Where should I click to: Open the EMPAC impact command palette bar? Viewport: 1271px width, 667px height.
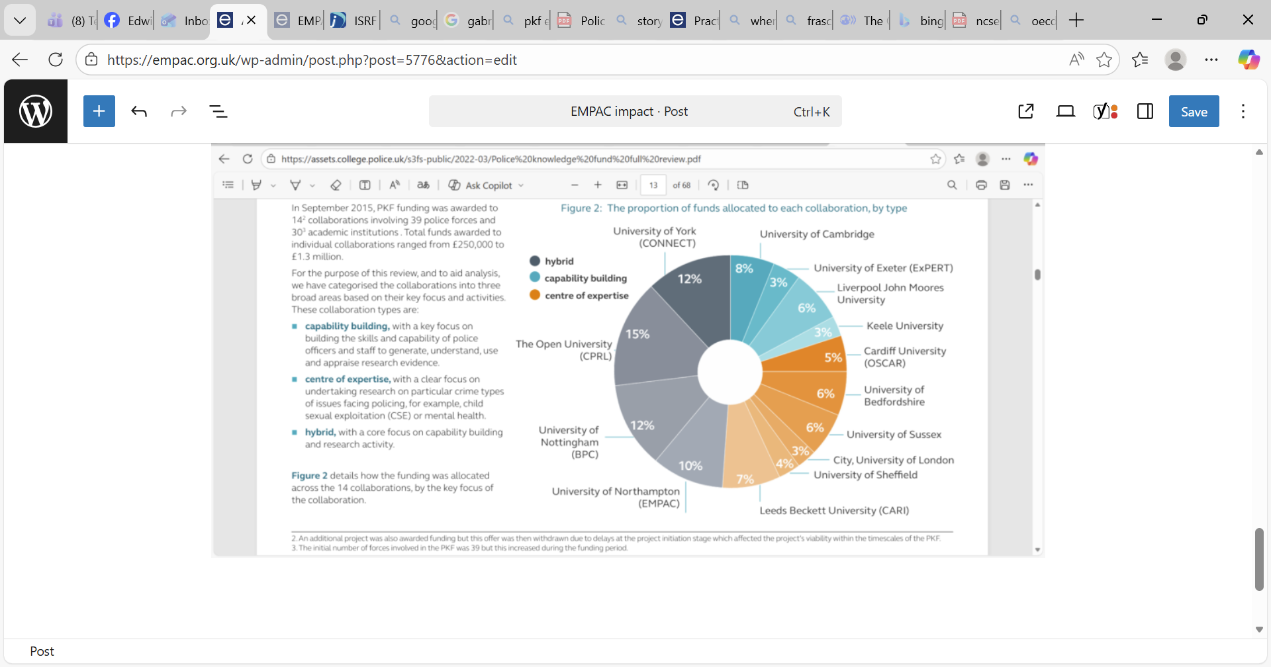[x=635, y=111]
